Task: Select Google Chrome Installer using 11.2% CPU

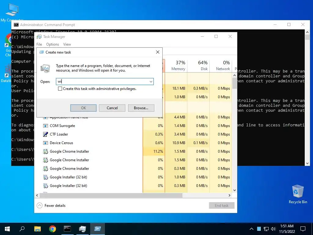Action: [x=69, y=151]
